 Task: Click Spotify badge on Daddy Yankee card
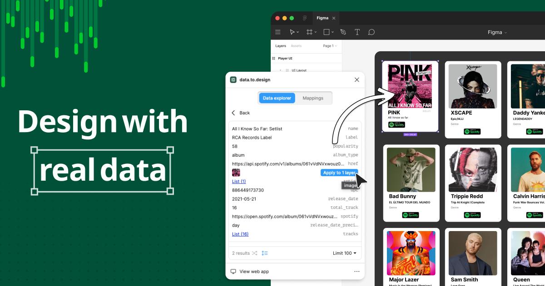(x=535, y=132)
